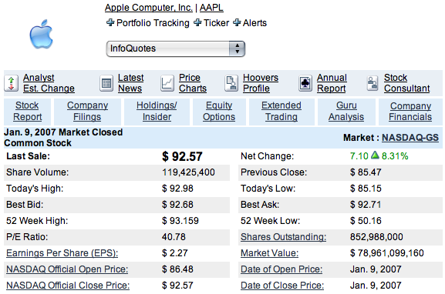445x294 pixels.
Task: Click the AAPL ticker symbol link
Action: point(211,8)
